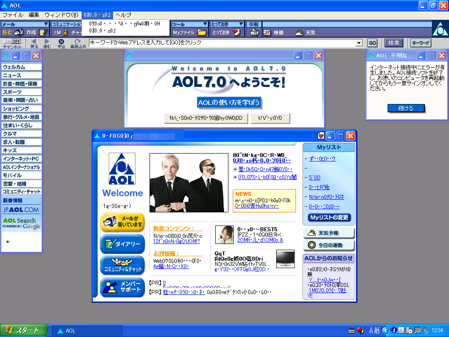This screenshot has height=337, width=449.
Task: Open the address bar history dropdown
Action: [359, 43]
